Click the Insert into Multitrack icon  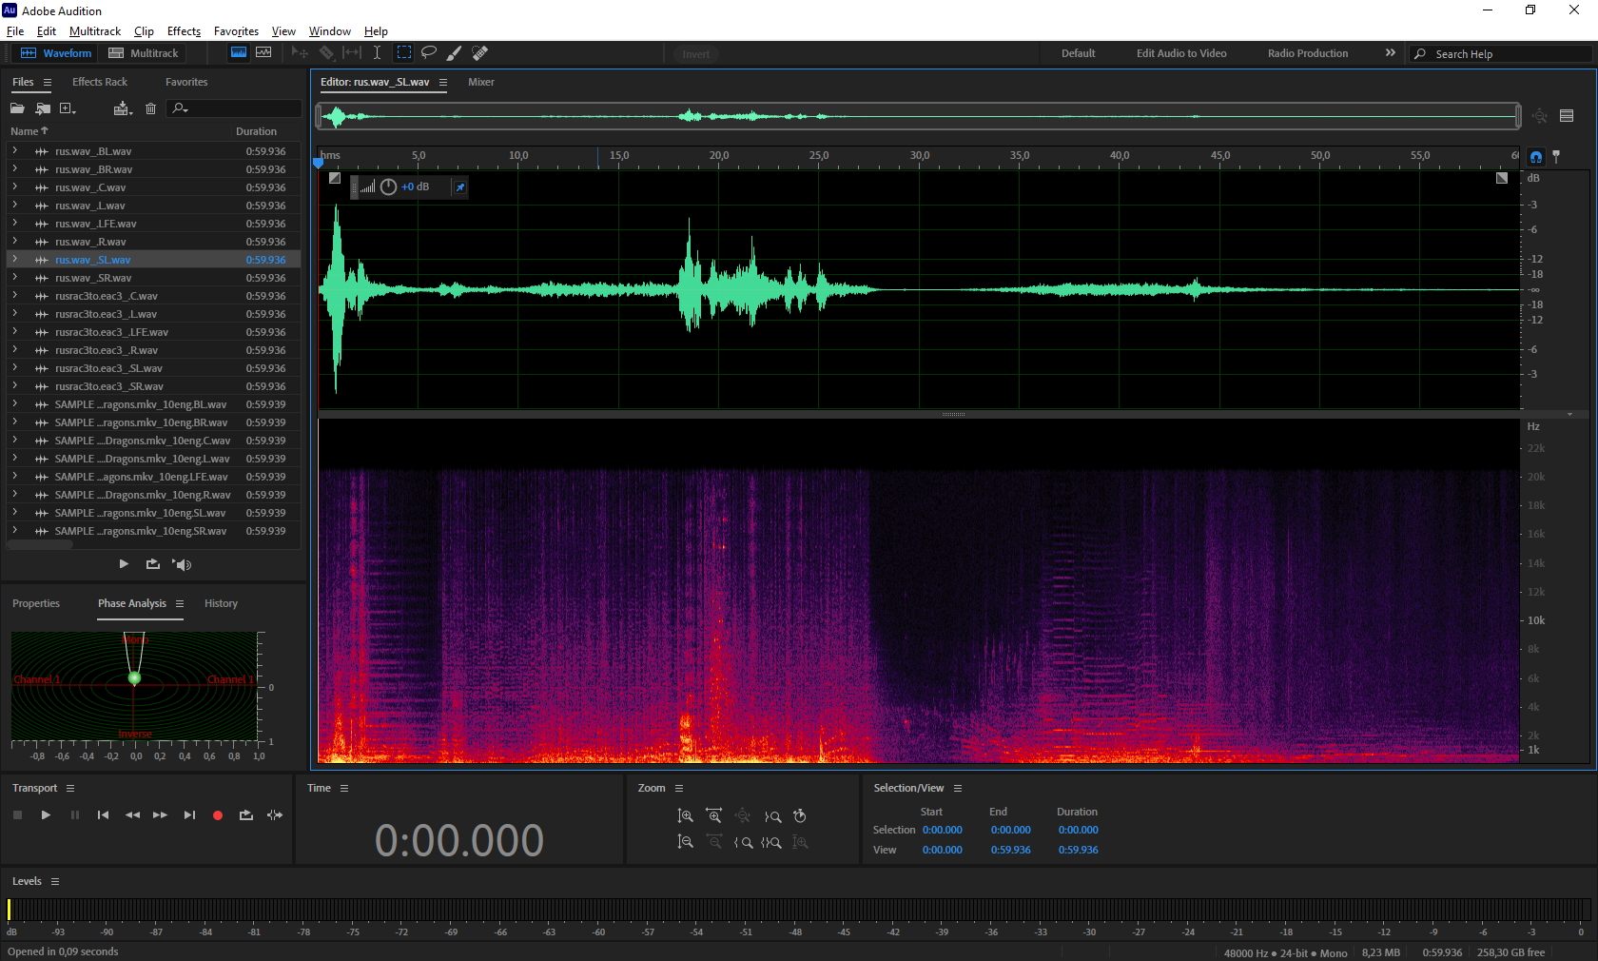pos(123,108)
